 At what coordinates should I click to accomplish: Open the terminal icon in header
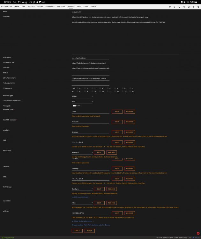coord(179,7)
